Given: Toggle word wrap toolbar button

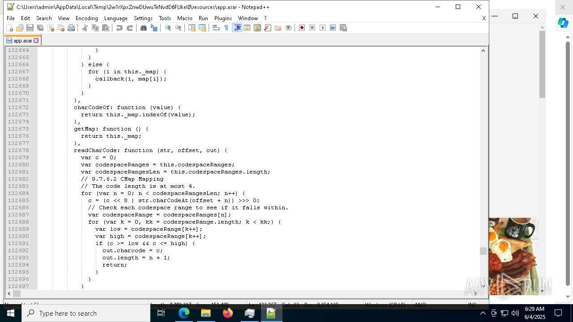Looking at the screenshot, I should [x=216, y=28].
